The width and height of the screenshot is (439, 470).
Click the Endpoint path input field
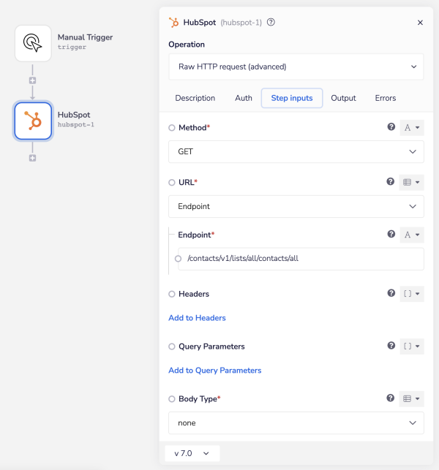[300, 259]
